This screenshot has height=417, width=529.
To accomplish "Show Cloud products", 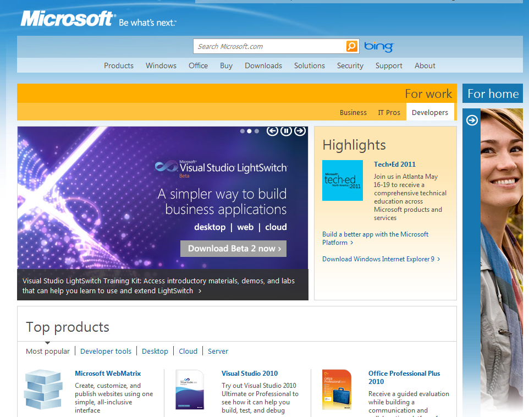I will (x=188, y=351).
